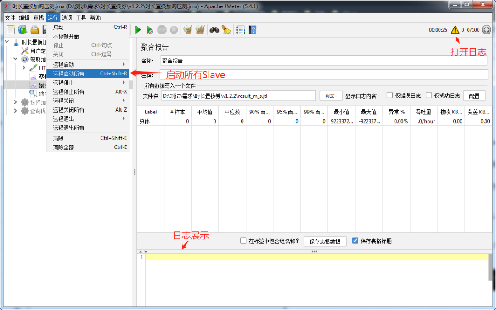Click the 文件名 file path field
The width and height of the screenshot is (496, 310).
click(x=238, y=96)
